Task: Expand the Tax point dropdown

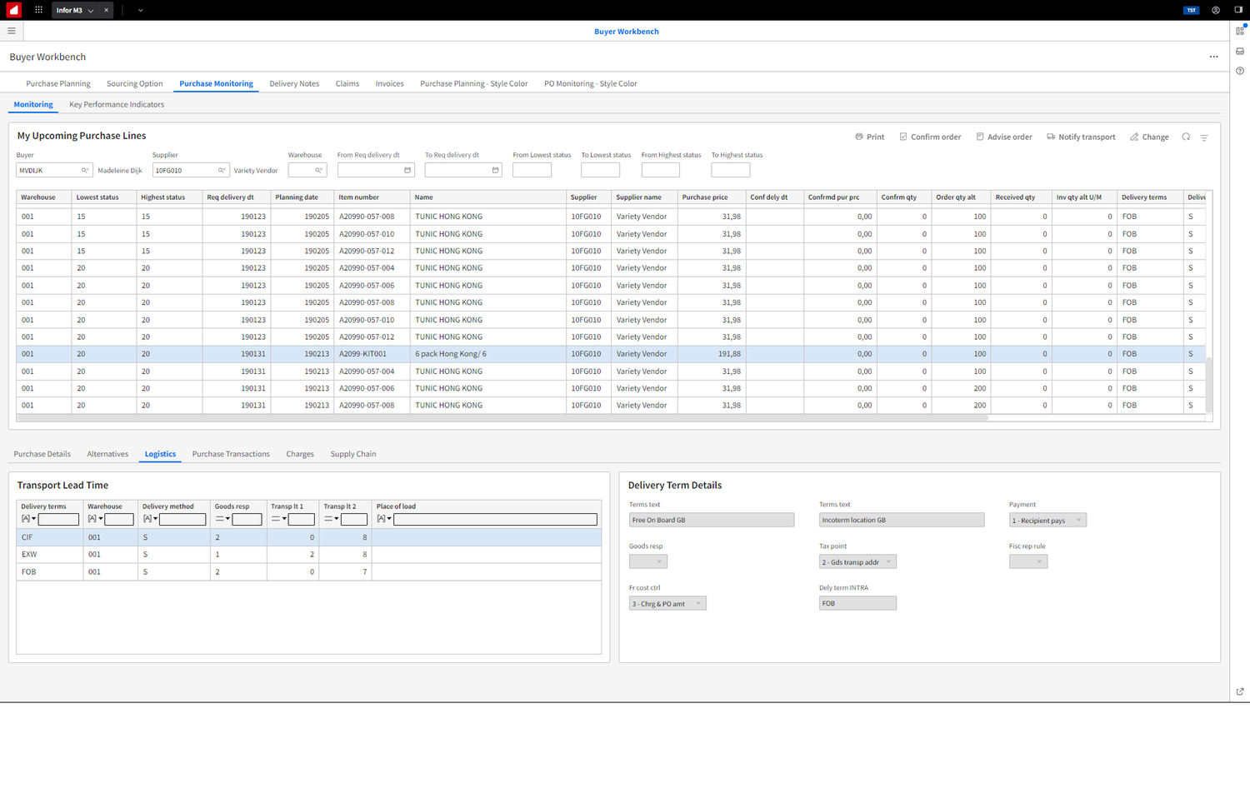Action: pyautogui.click(x=888, y=561)
